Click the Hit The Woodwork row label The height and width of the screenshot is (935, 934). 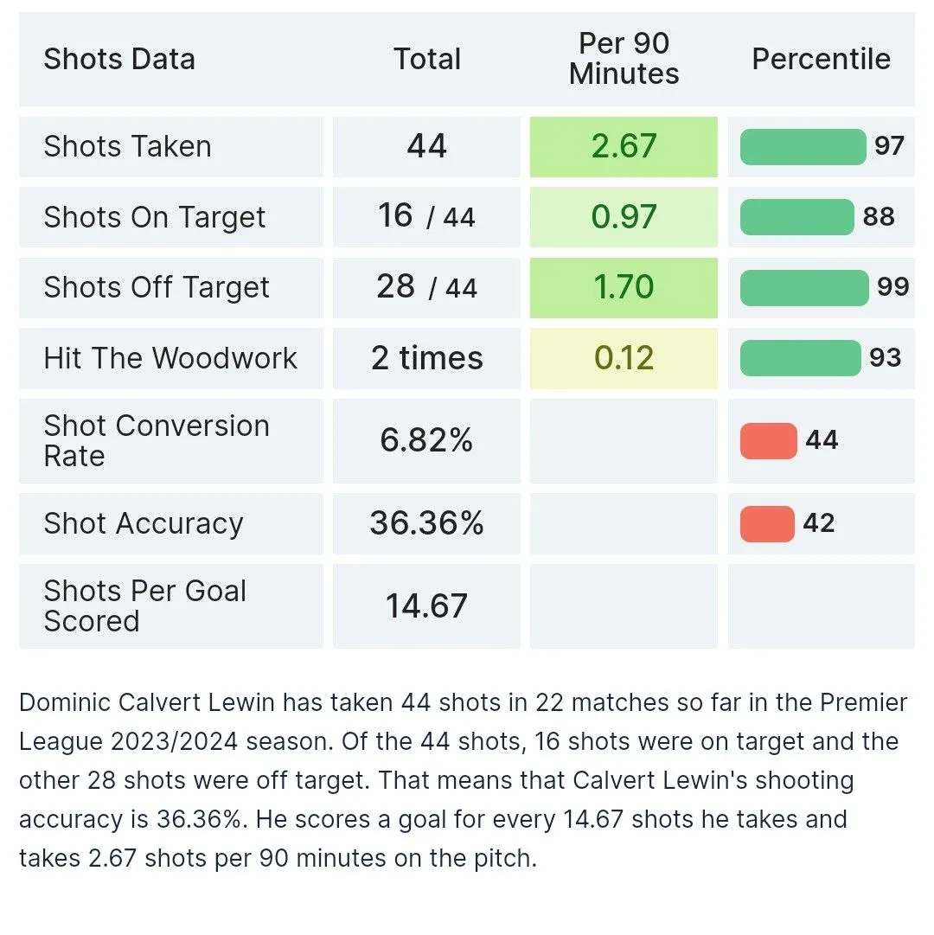[x=170, y=358]
